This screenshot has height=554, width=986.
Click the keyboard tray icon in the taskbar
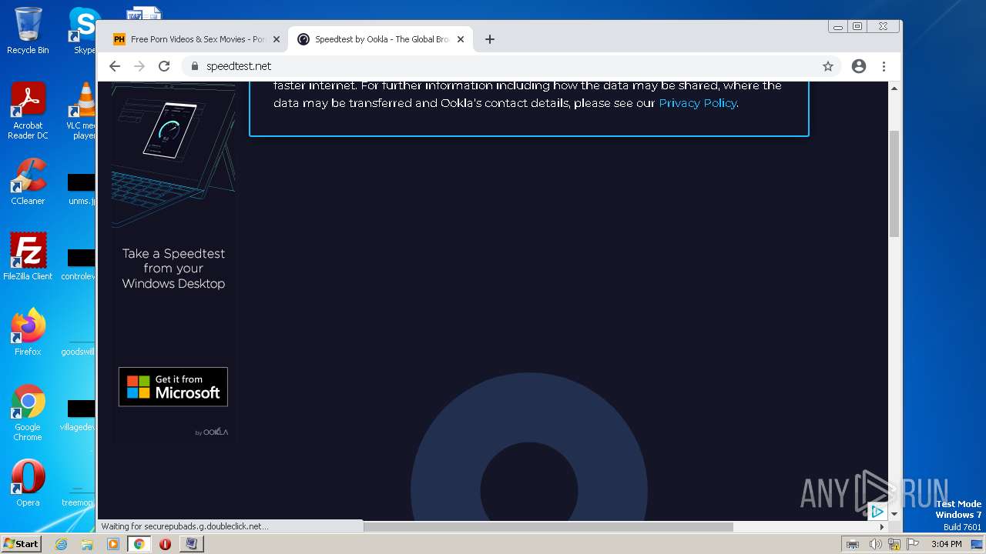[x=853, y=544]
